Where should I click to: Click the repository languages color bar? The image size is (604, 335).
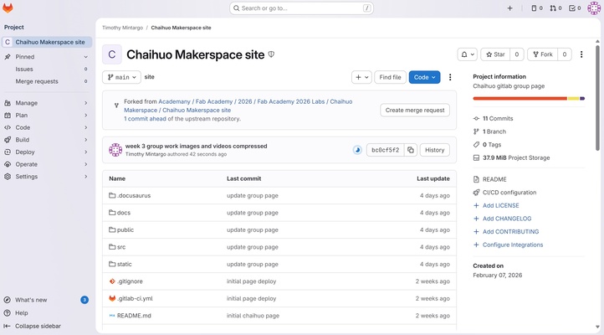pos(529,99)
